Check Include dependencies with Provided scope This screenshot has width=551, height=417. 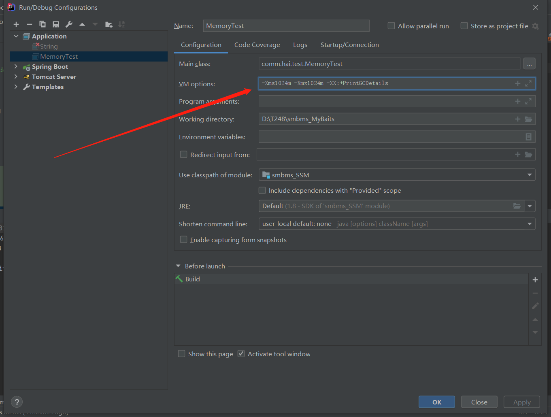tap(262, 190)
